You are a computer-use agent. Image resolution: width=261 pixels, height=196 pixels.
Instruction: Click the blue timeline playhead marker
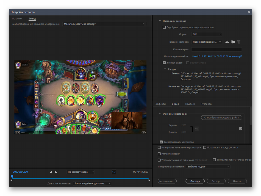click(x=12, y=176)
